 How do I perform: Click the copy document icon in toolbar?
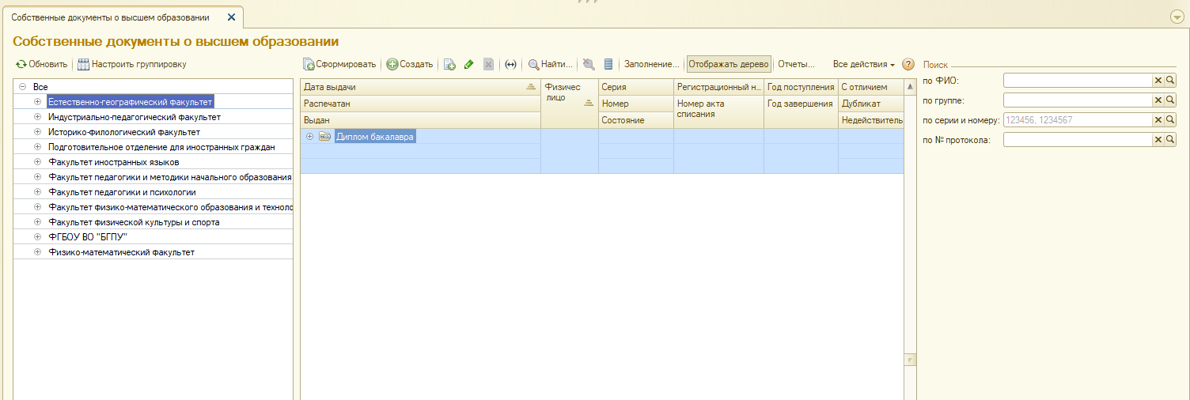click(449, 65)
